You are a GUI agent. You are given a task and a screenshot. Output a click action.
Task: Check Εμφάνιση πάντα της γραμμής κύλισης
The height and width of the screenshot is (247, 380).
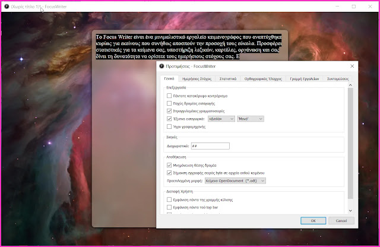tap(169, 199)
